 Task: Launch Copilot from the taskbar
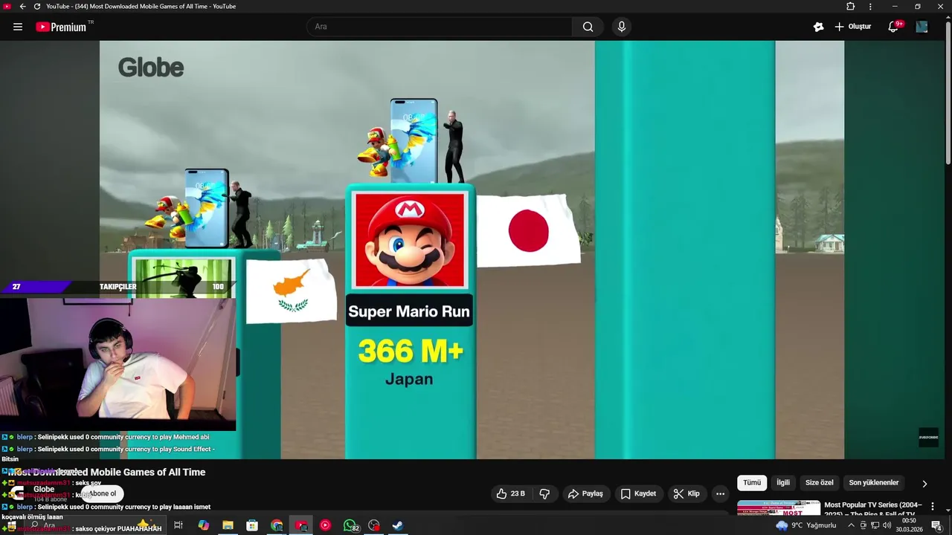pos(203,525)
